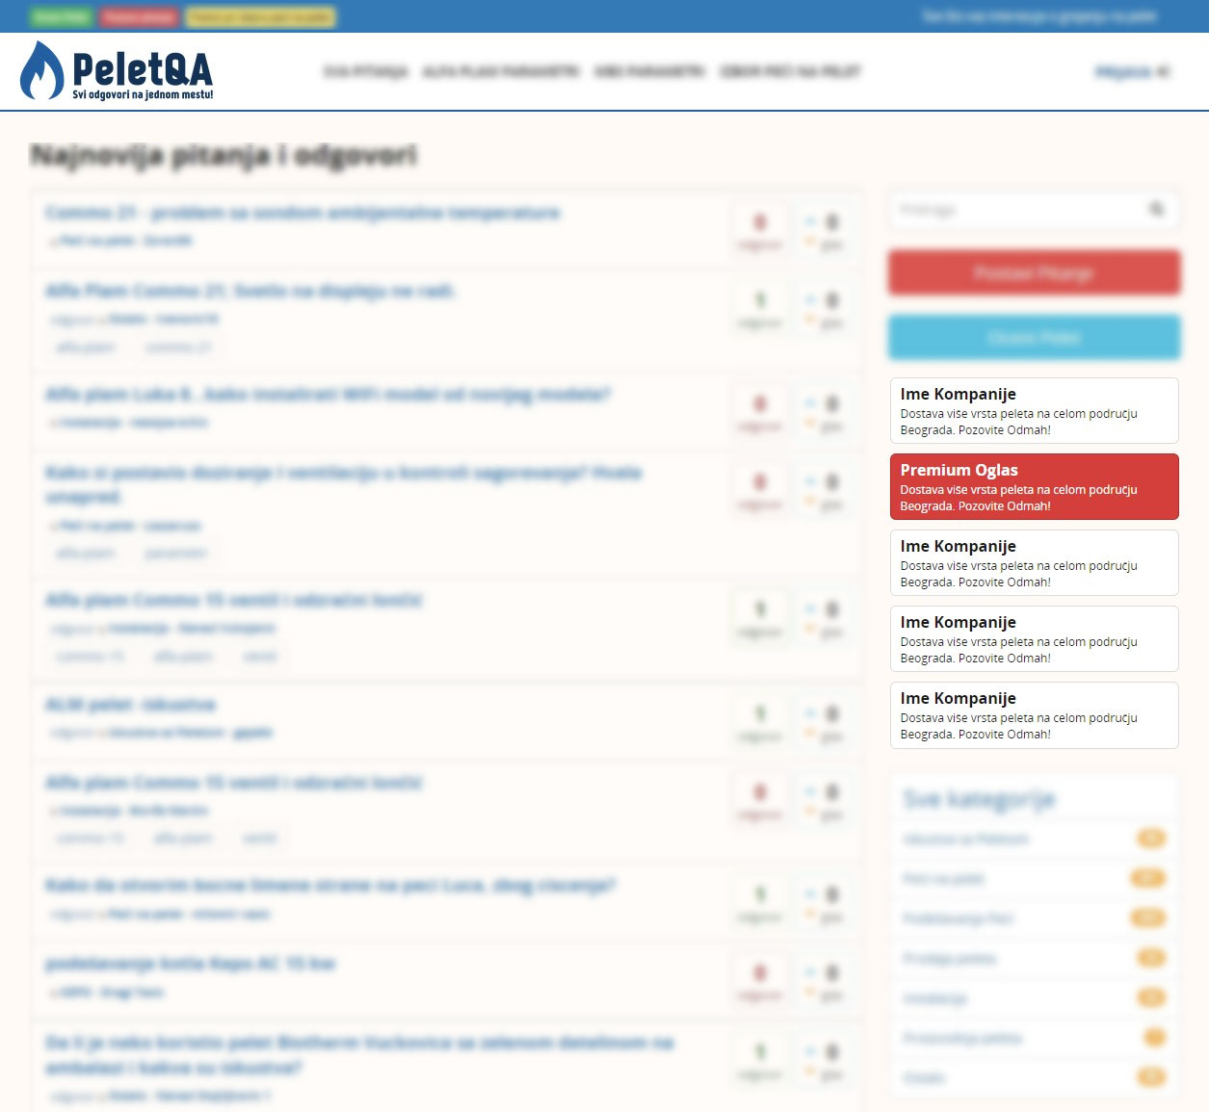Viewport: 1209px width, 1112px height.
Task: Open the Izbor peći na pelet menu
Action: (790, 71)
